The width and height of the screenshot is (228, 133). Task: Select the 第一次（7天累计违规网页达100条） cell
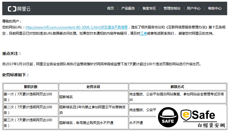31,97
